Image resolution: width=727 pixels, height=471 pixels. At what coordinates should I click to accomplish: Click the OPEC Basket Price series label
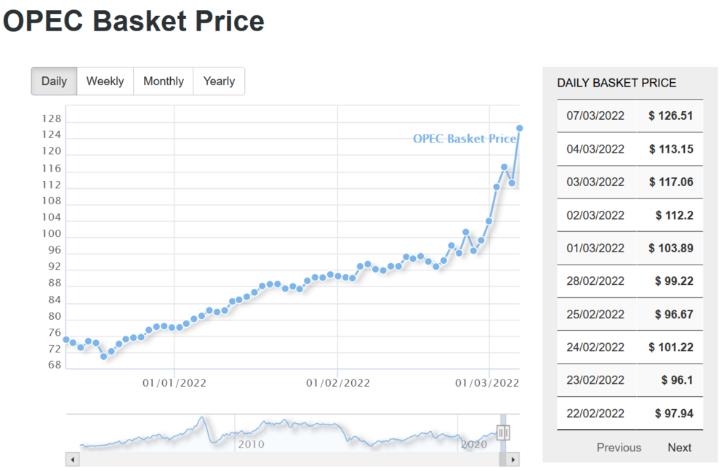click(x=464, y=139)
